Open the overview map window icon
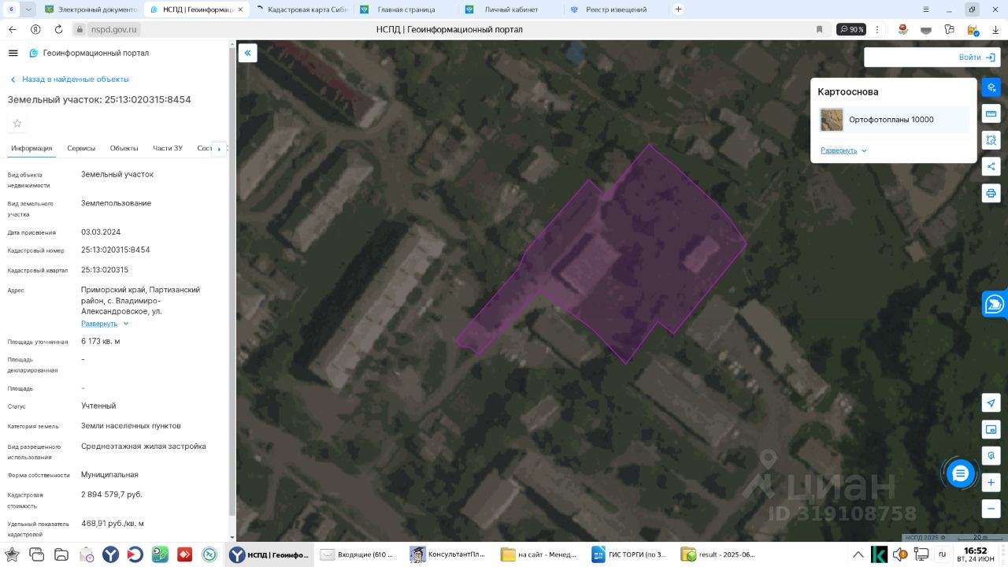 pos(991,429)
